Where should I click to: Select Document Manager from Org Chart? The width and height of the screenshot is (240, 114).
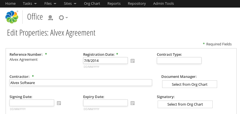pyautogui.click(x=189, y=84)
